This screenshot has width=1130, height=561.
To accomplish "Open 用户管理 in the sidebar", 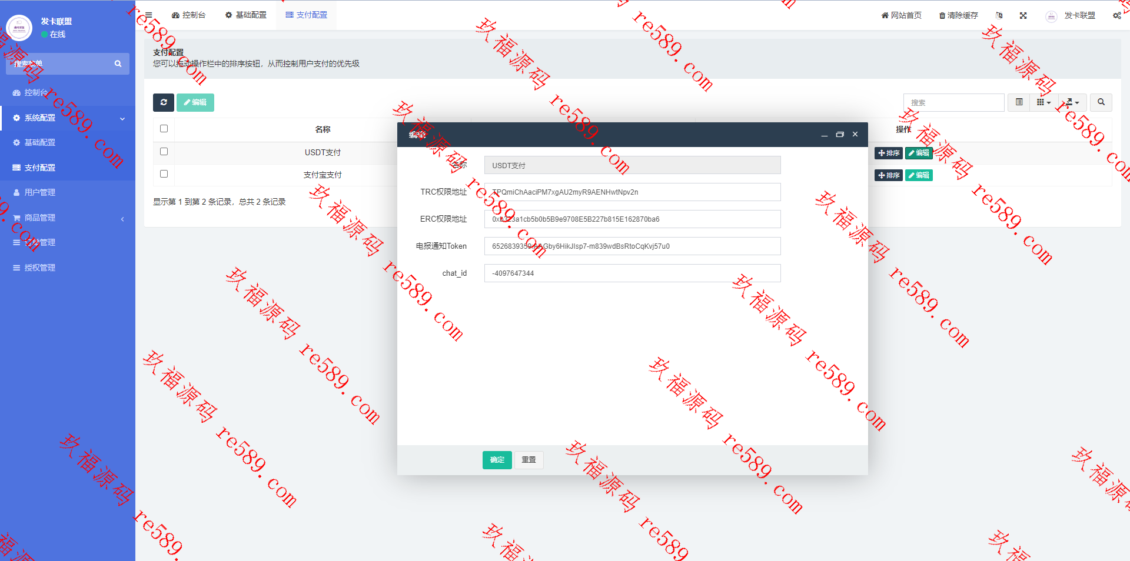I will 68,192.
